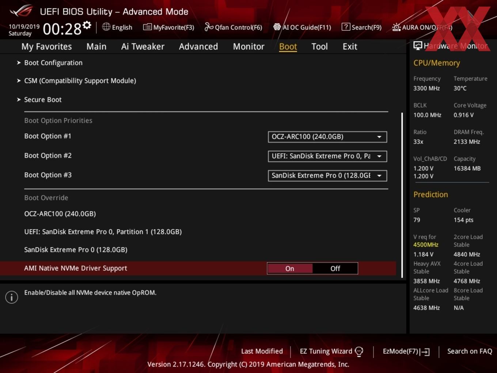
Task: Open Search(F9) label
Action: tap(367, 27)
